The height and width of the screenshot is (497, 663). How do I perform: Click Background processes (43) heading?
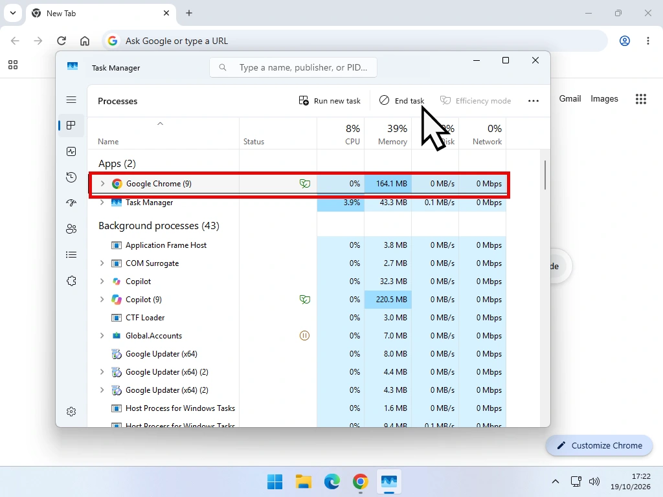click(x=159, y=226)
